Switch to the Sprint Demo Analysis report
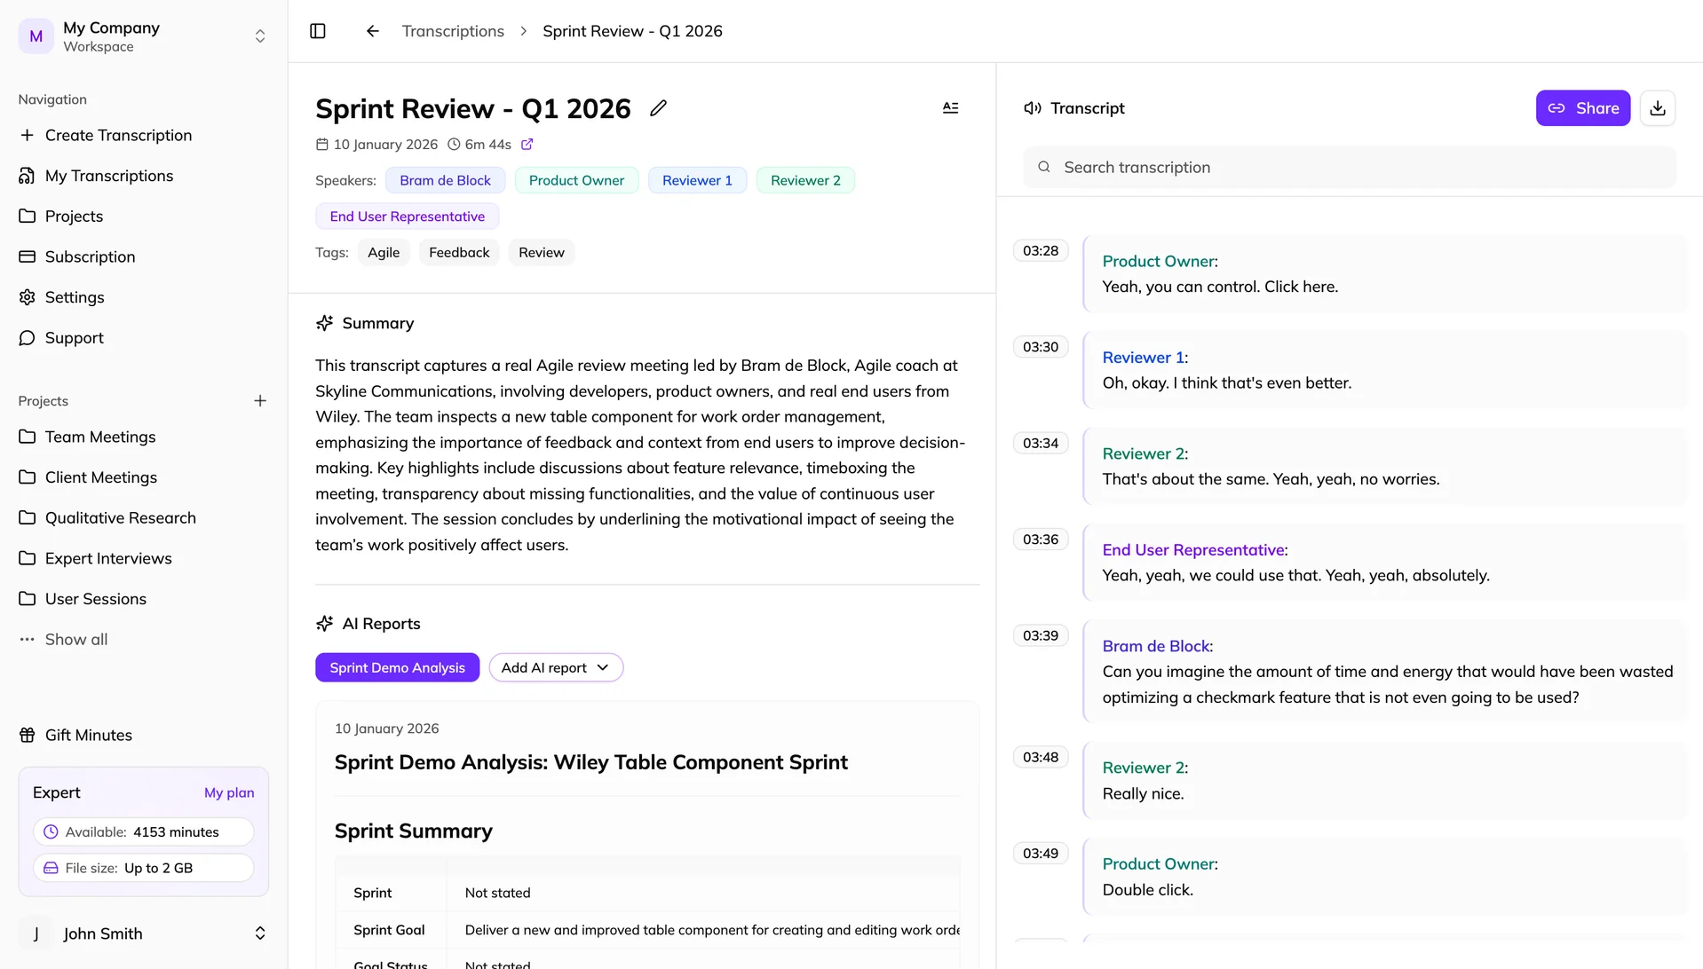Screen dimensions: 1703x969 (x=397, y=667)
